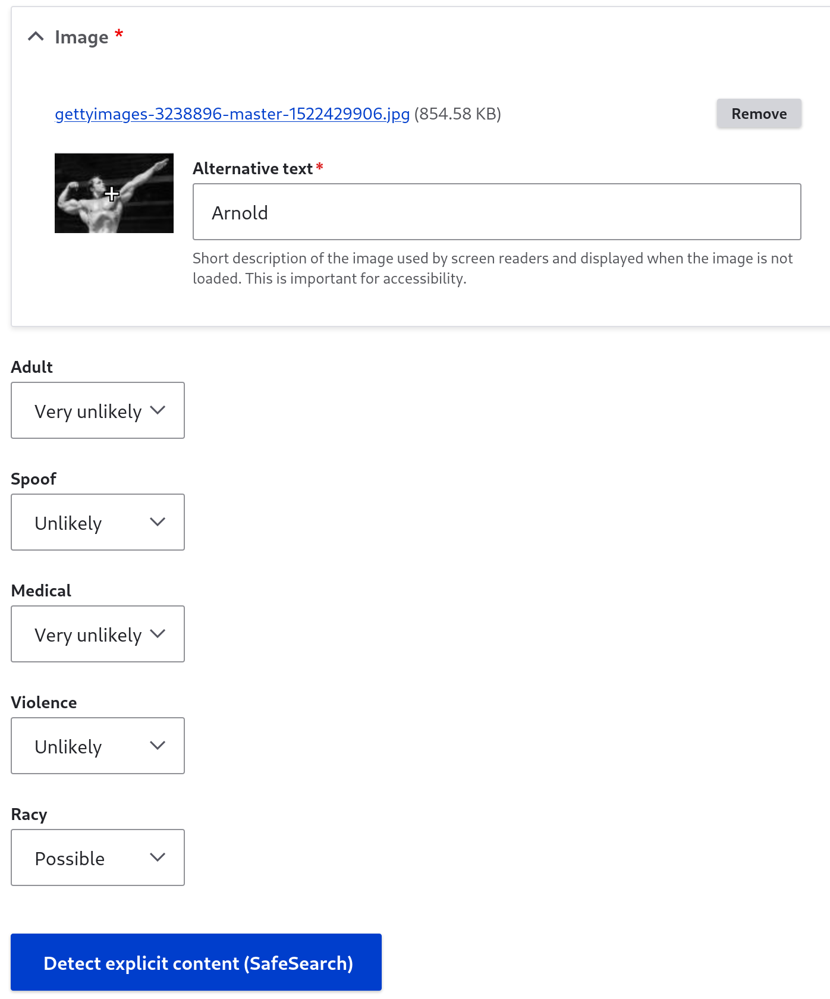The height and width of the screenshot is (999, 830).
Task: Run Detect explicit content (SafeSearch)
Action: click(x=196, y=962)
